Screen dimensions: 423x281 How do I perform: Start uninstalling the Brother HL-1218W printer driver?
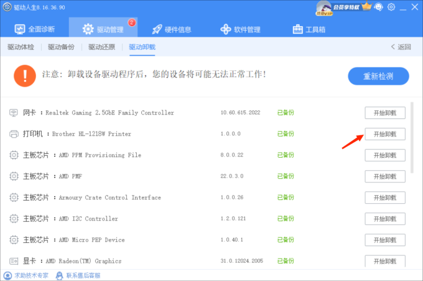click(x=385, y=134)
